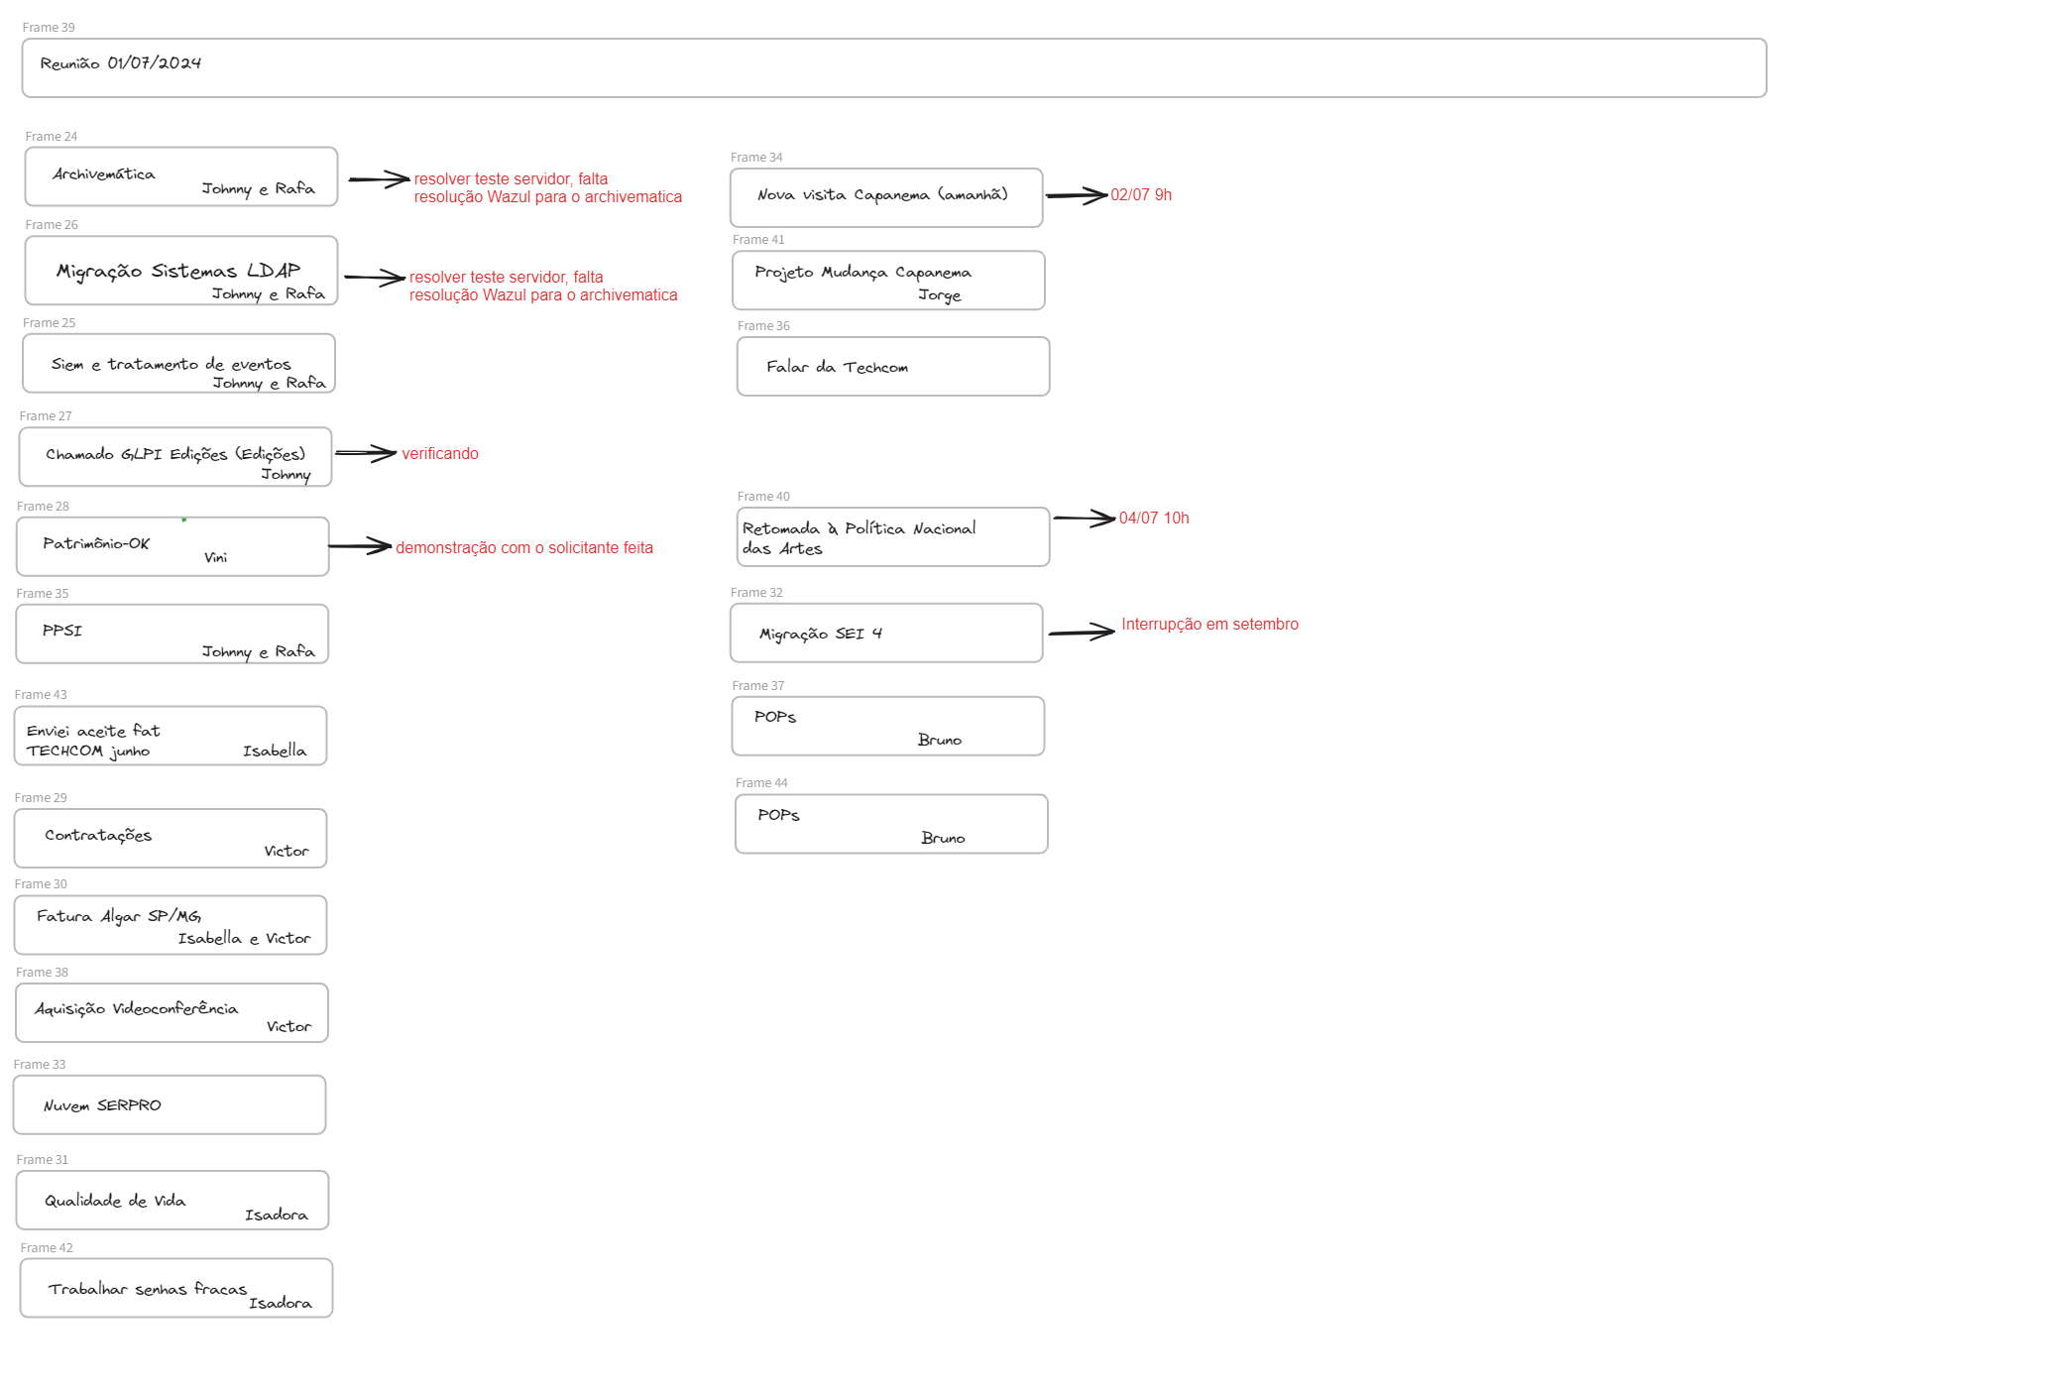The width and height of the screenshot is (2069, 1391).
Task: Click the 'Frame 32' label
Action: 756,593
